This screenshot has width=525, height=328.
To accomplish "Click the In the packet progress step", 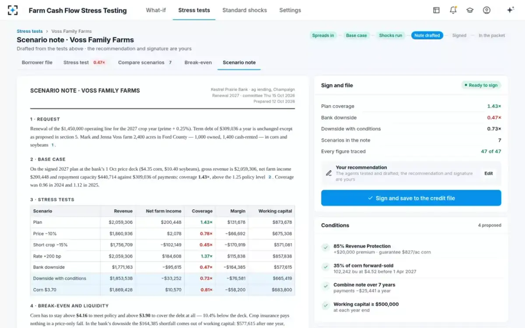I will coord(492,35).
